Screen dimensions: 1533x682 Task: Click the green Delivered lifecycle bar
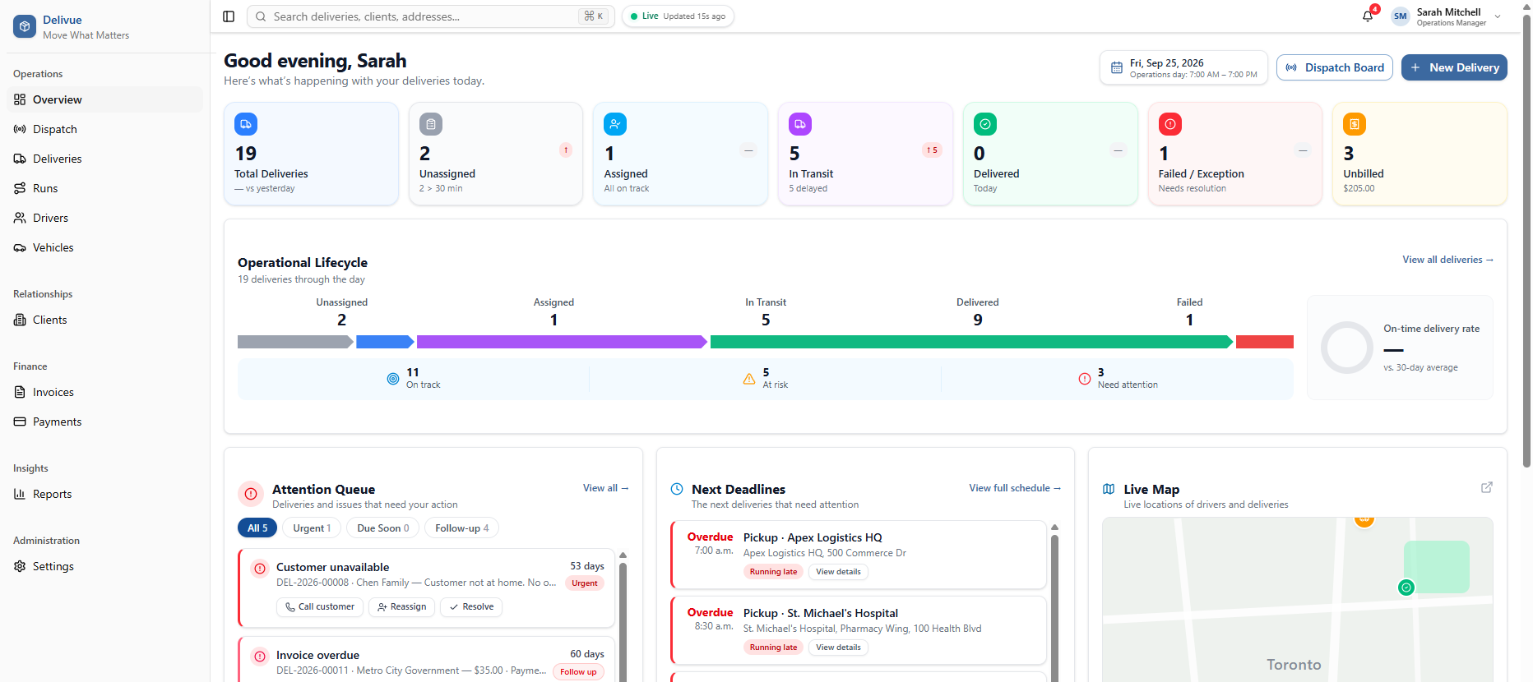point(971,342)
